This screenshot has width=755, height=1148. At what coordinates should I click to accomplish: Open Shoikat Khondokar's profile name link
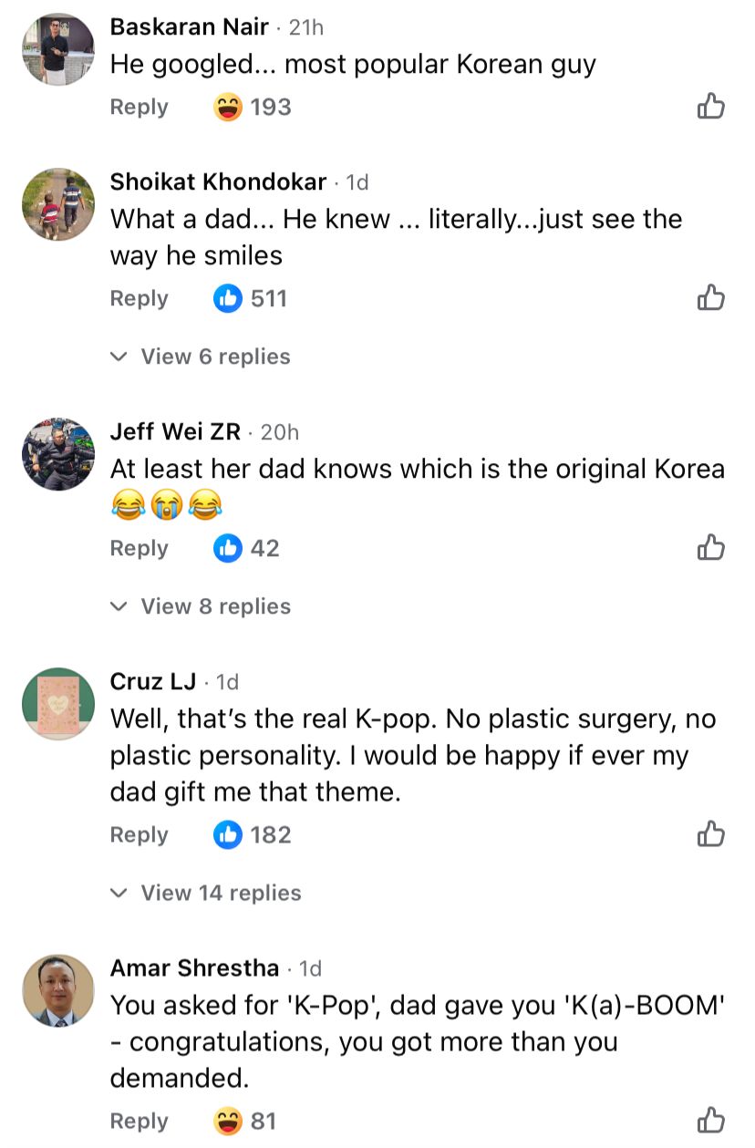pos(218,182)
